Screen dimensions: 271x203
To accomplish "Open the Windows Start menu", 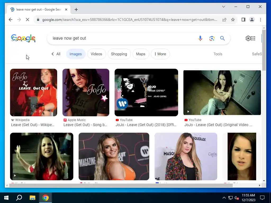I will click(6, 198).
